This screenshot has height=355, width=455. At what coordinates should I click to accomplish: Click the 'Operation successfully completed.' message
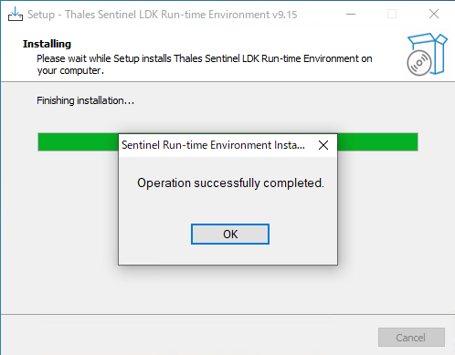coord(230,183)
